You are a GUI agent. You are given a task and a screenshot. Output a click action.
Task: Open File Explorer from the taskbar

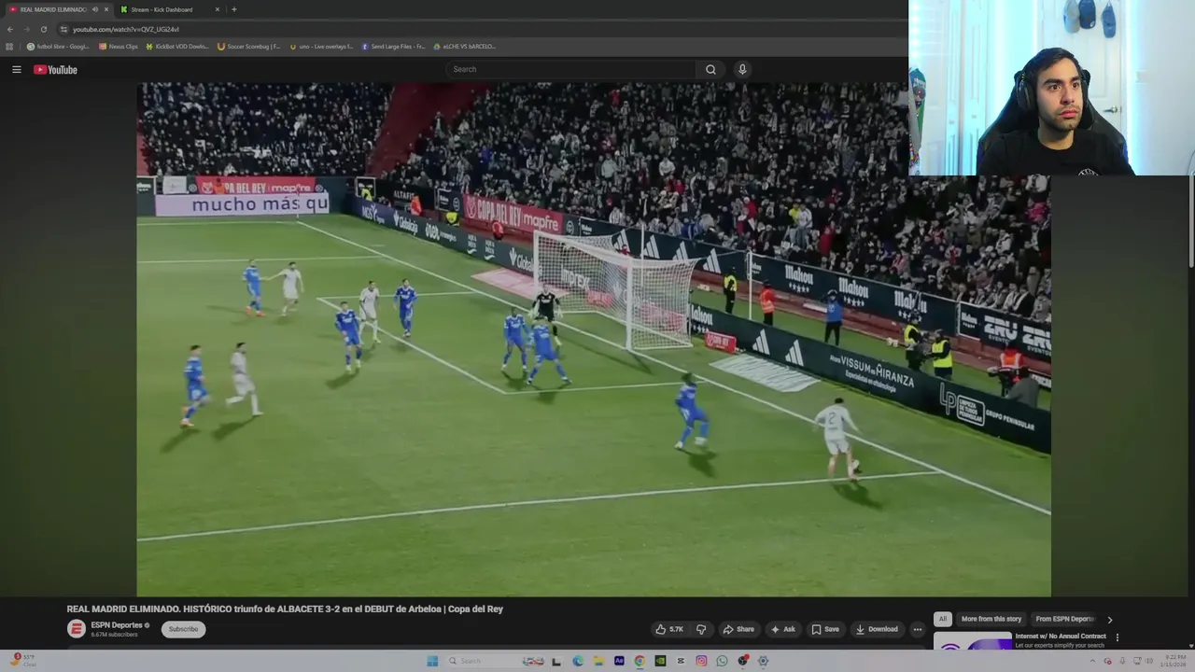(x=599, y=661)
